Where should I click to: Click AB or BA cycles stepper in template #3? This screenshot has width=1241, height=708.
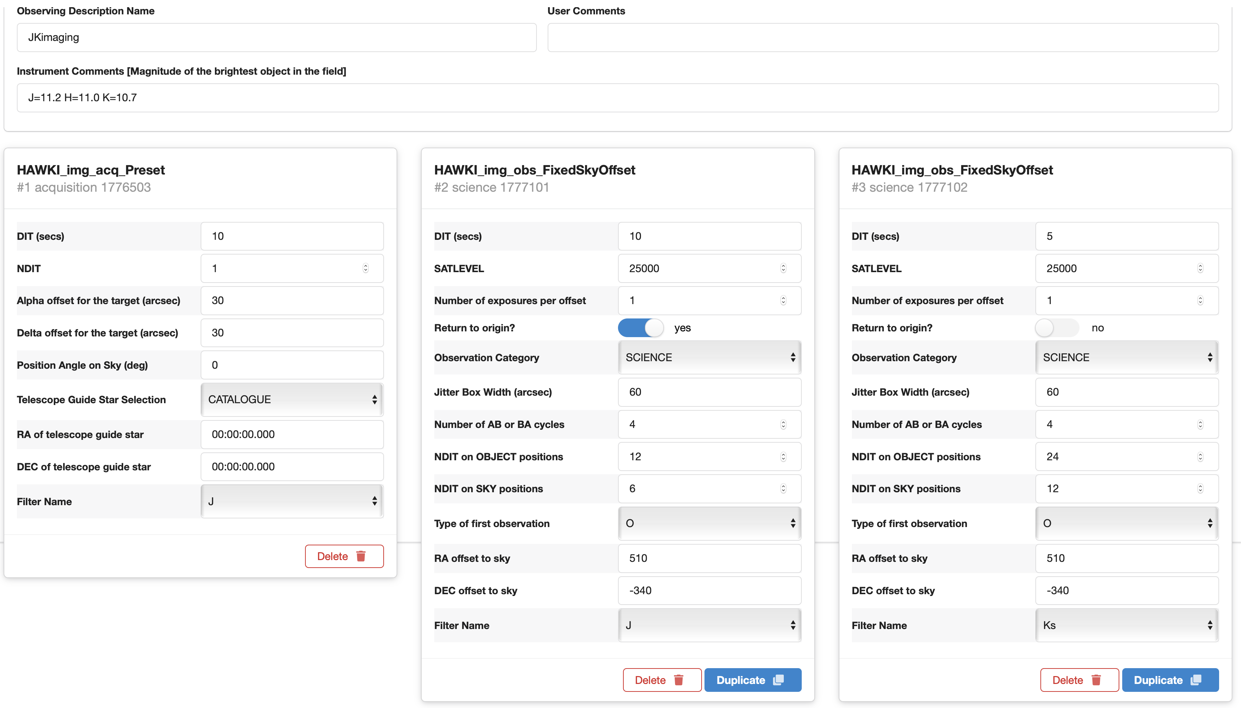1200,424
